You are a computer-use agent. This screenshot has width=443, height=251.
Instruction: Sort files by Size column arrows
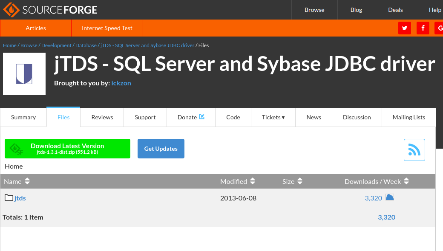point(300,181)
